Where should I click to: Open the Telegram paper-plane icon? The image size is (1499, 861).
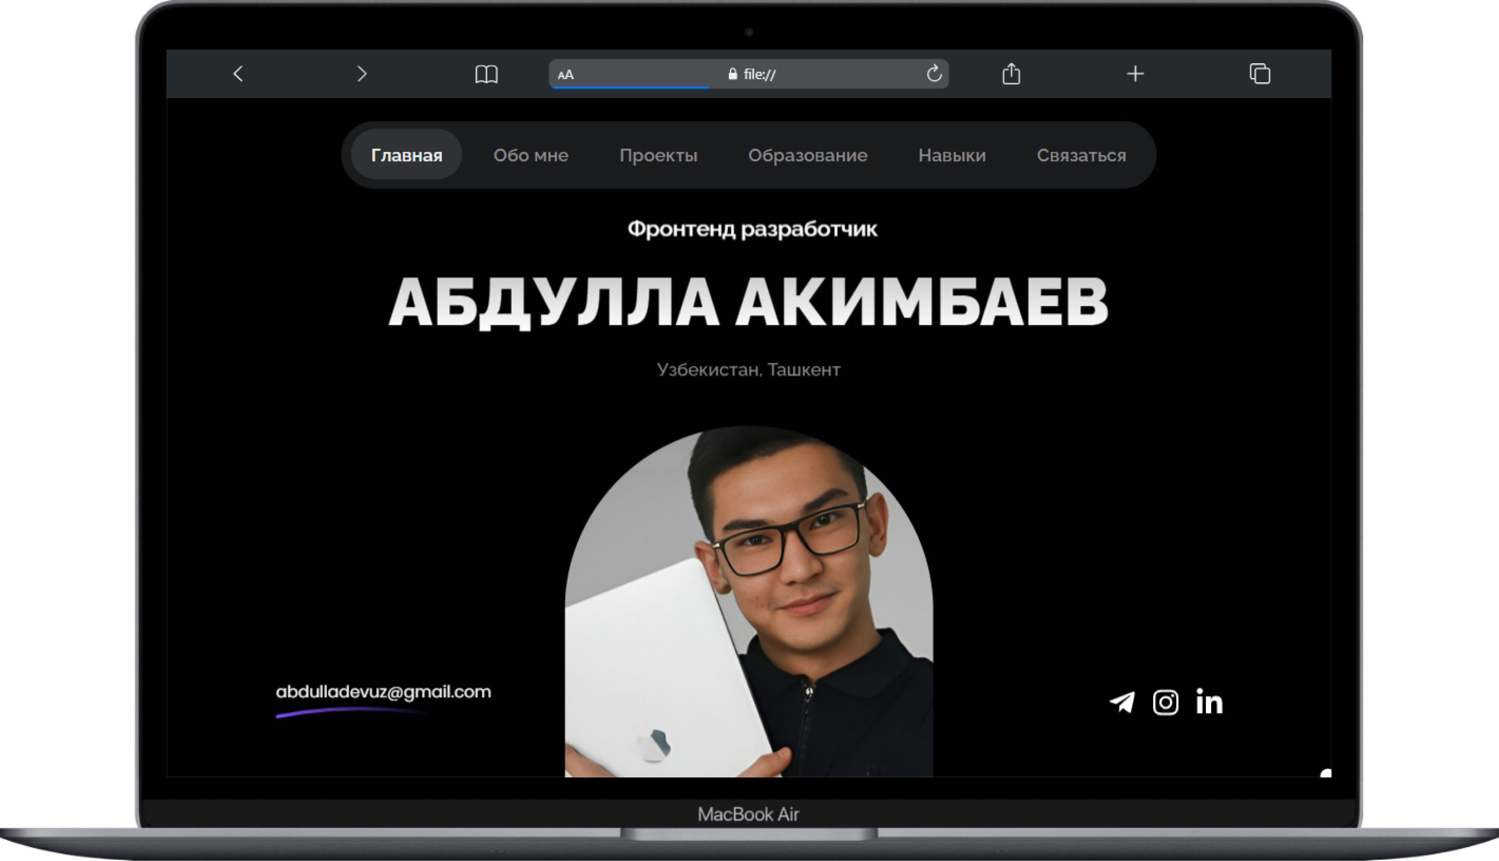(x=1122, y=703)
